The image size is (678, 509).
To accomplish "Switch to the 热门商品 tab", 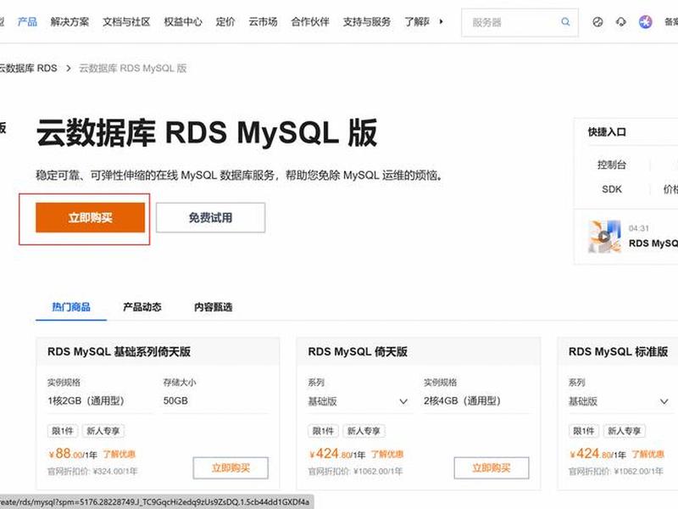I will click(x=71, y=307).
